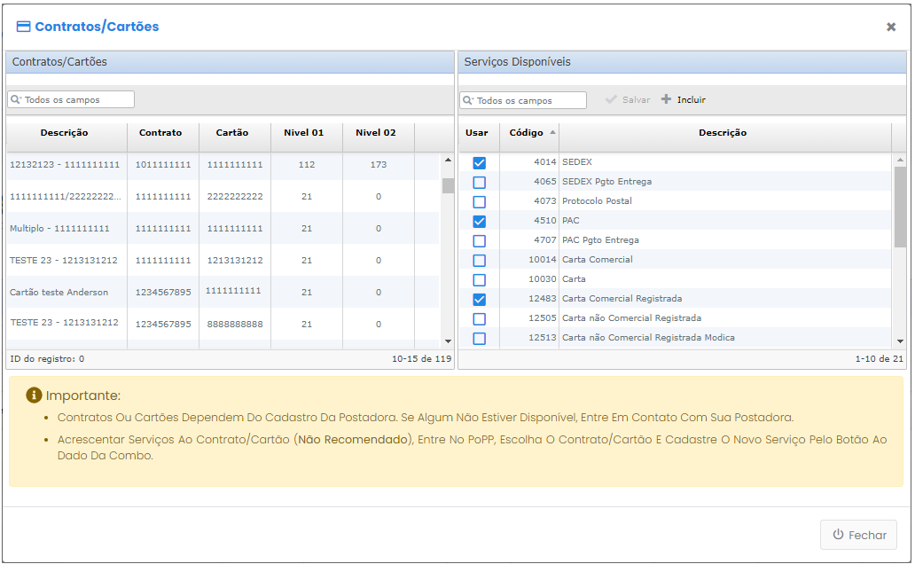
Task: Click the magnifier icon in Serviços search field
Action: coord(468,100)
